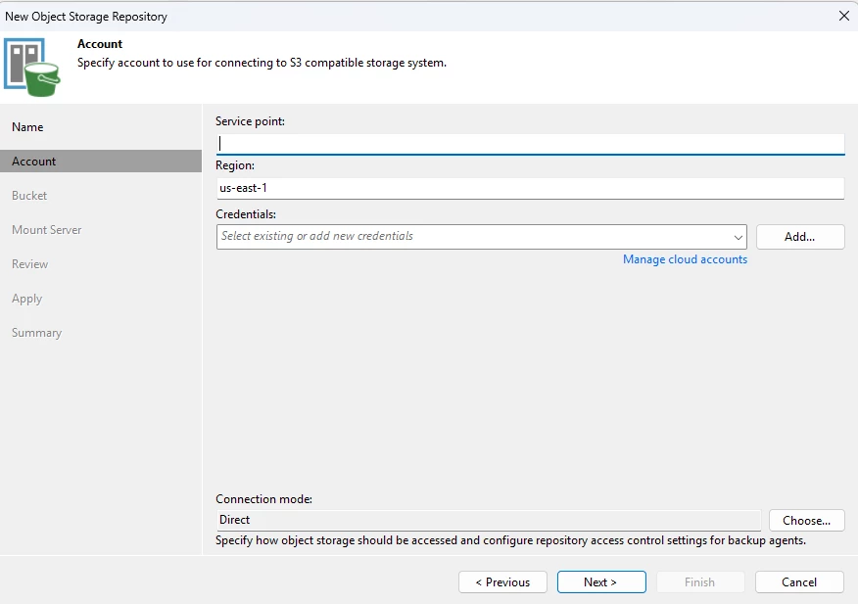The image size is (858, 604).
Task: Click the 'Specify account to use' description text
Action: pos(262,63)
